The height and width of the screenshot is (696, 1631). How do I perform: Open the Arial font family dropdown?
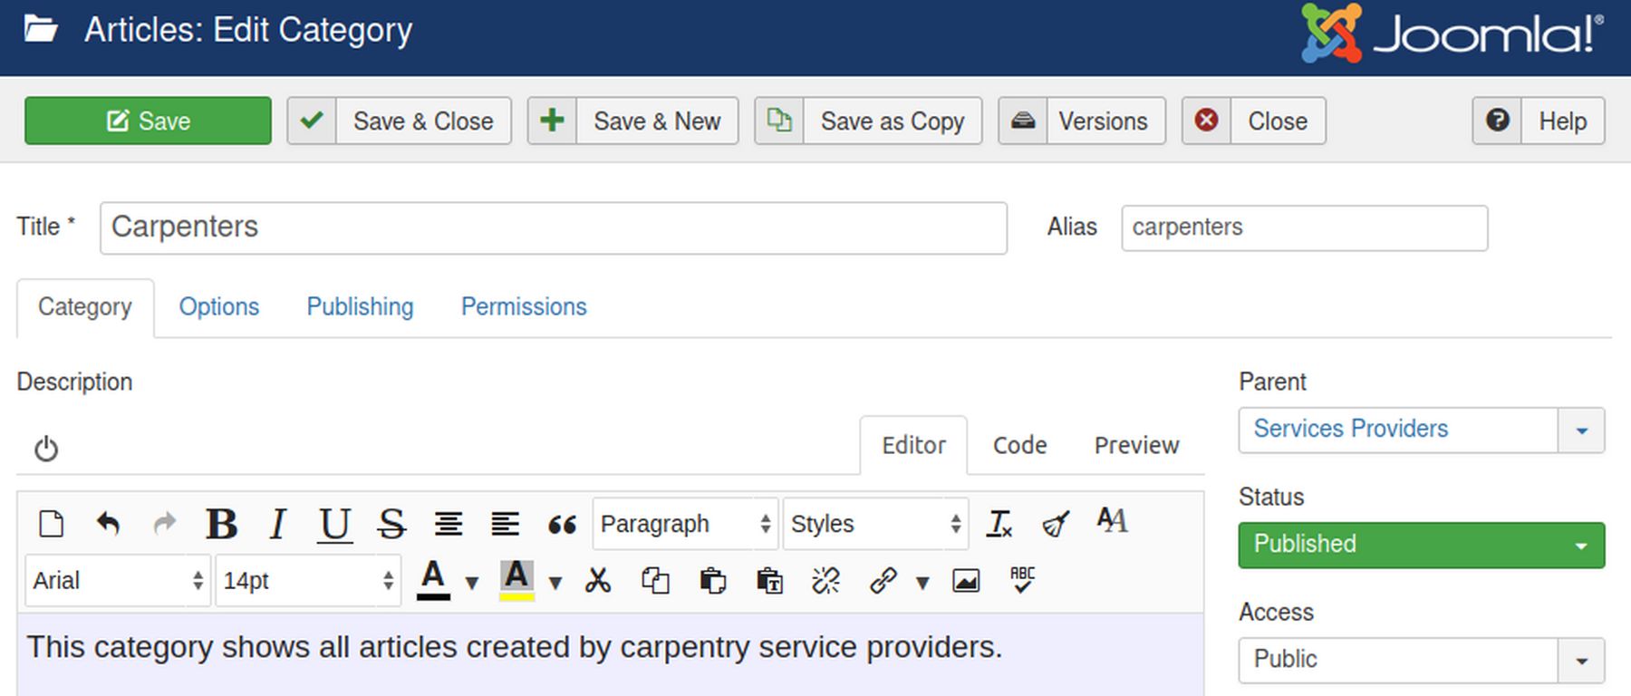click(118, 580)
